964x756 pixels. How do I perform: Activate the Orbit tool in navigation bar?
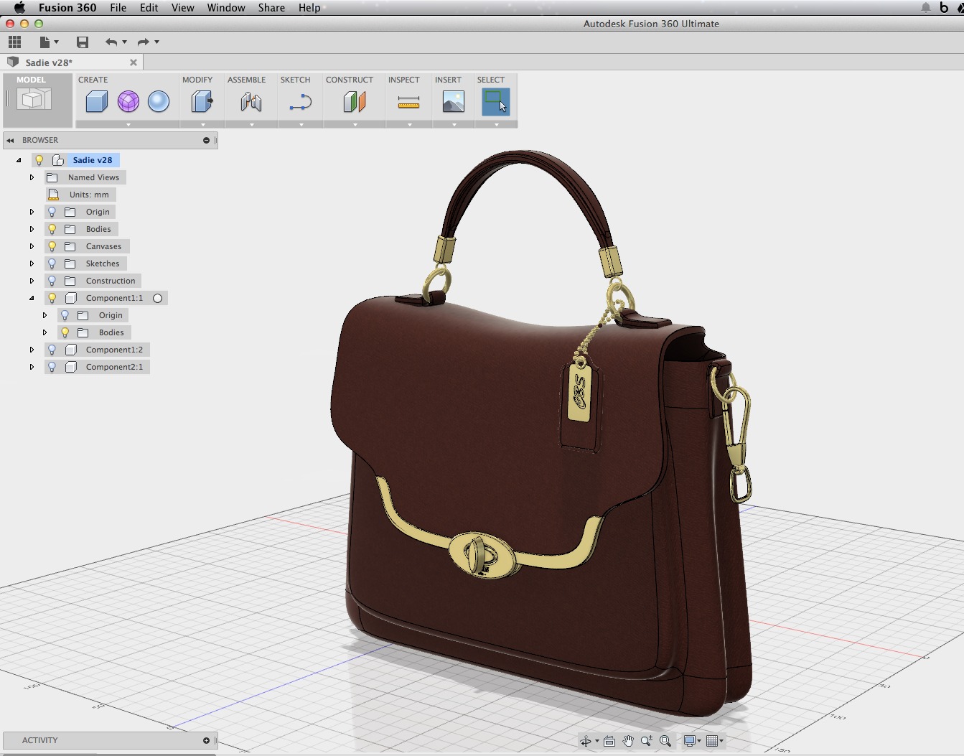[586, 740]
